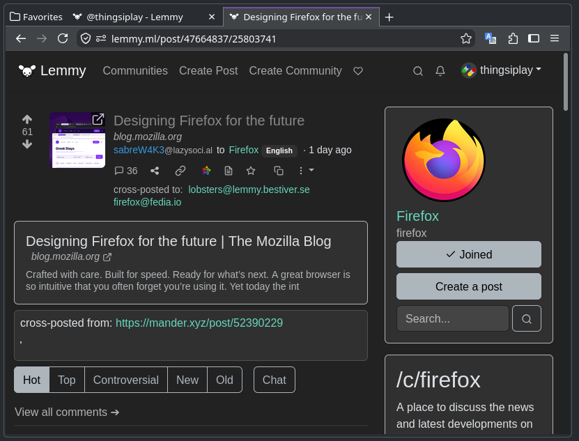The image size is (579, 441).
Task: Click the English language badge
Action: [x=279, y=150]
